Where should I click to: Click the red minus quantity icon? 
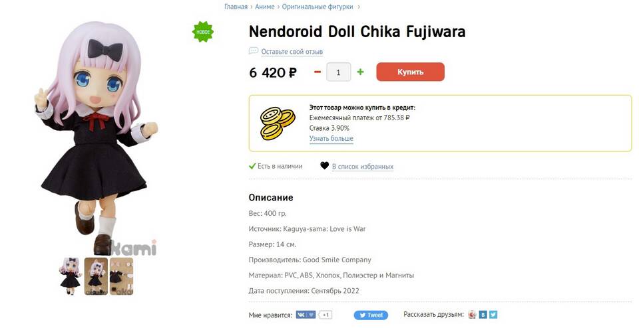[x=318, y=72]
